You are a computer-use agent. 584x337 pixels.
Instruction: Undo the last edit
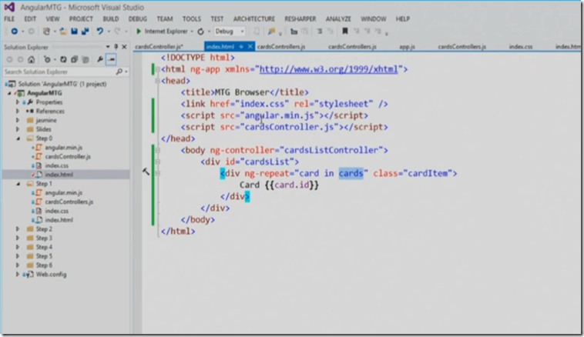[x=99, y=32]
